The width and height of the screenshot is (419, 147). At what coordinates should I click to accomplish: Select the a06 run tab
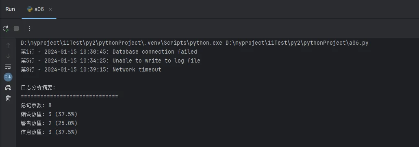[x=39, y=9]
